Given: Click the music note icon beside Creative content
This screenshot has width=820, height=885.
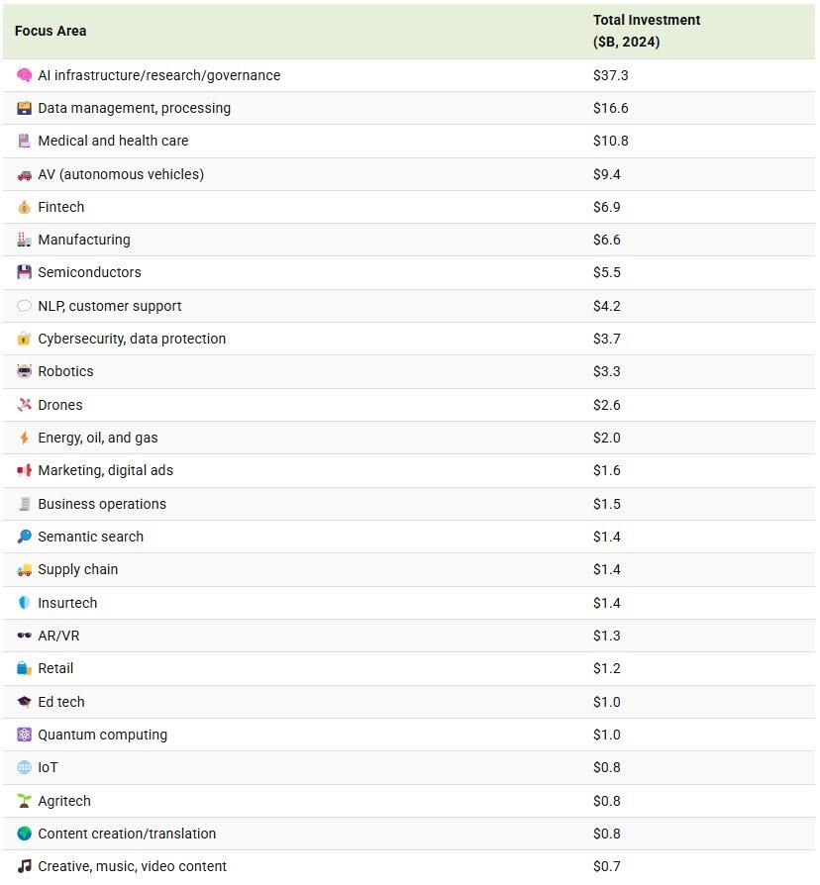Looking at the screenshot, I should (x=24, y=866).
